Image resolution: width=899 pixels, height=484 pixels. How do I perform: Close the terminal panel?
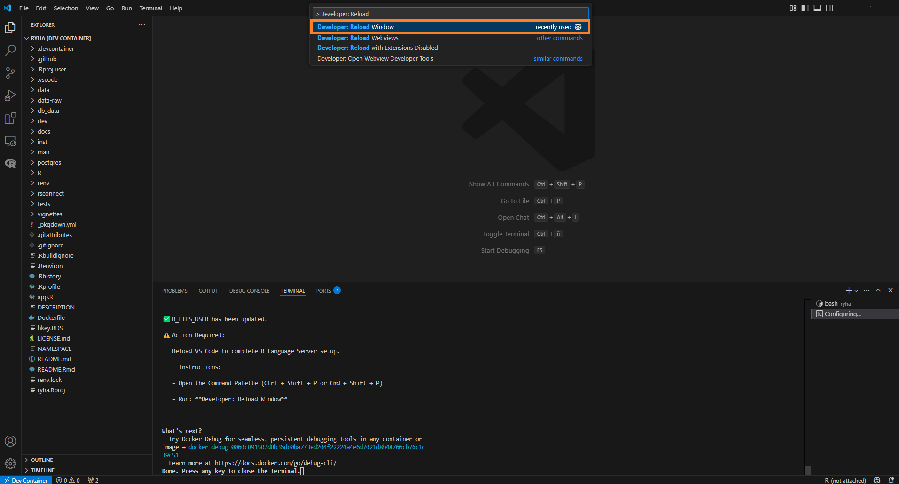coord(891,291)
